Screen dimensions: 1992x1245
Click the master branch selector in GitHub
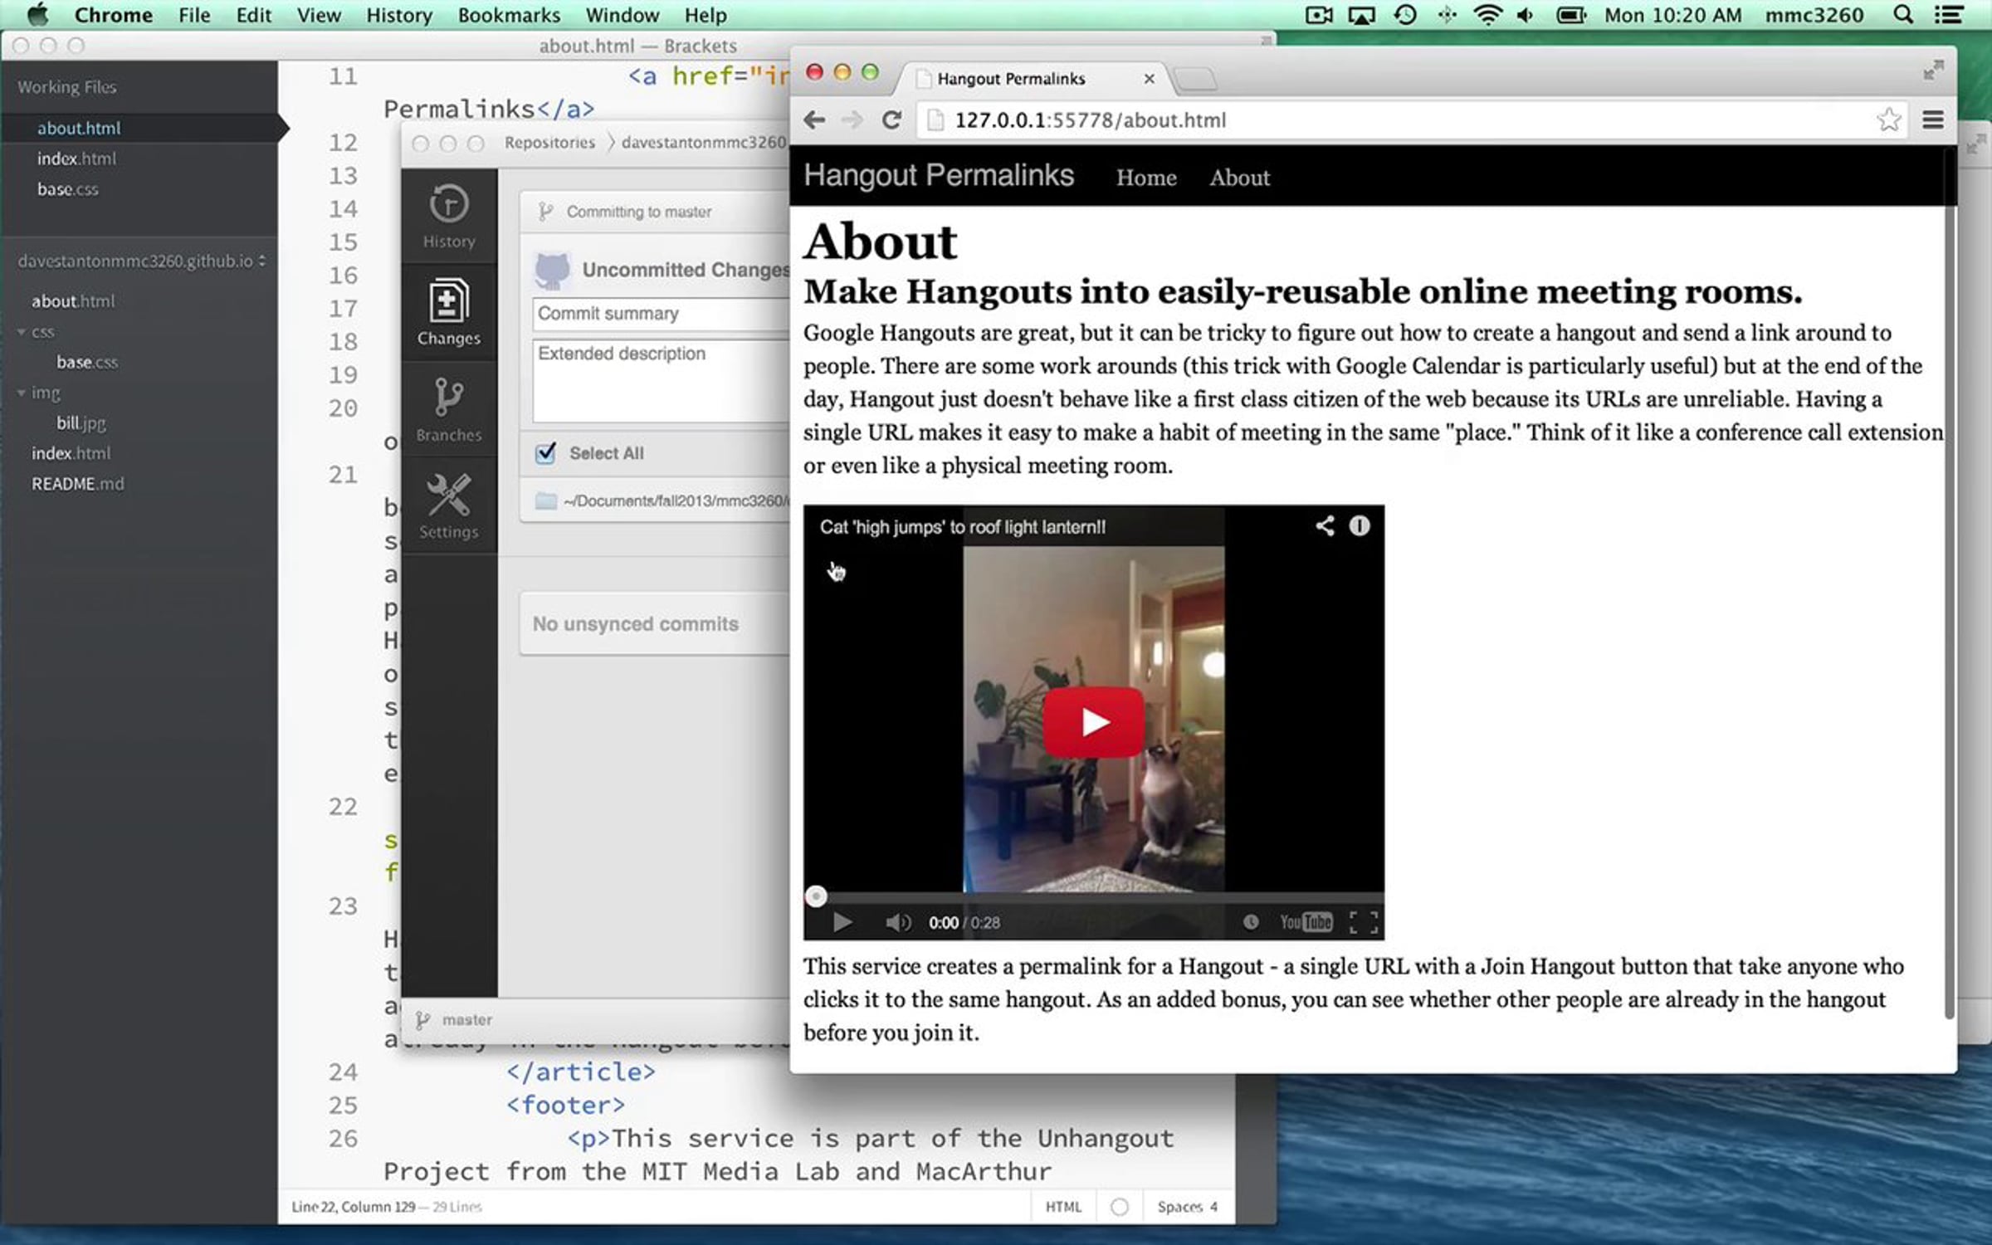454,1019
